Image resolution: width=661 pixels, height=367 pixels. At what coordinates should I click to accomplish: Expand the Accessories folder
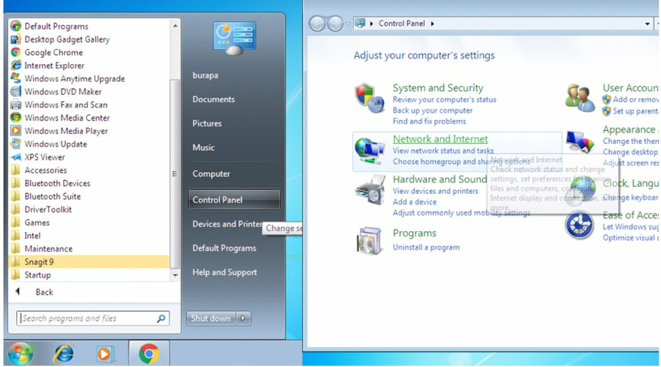click(39, 170)
